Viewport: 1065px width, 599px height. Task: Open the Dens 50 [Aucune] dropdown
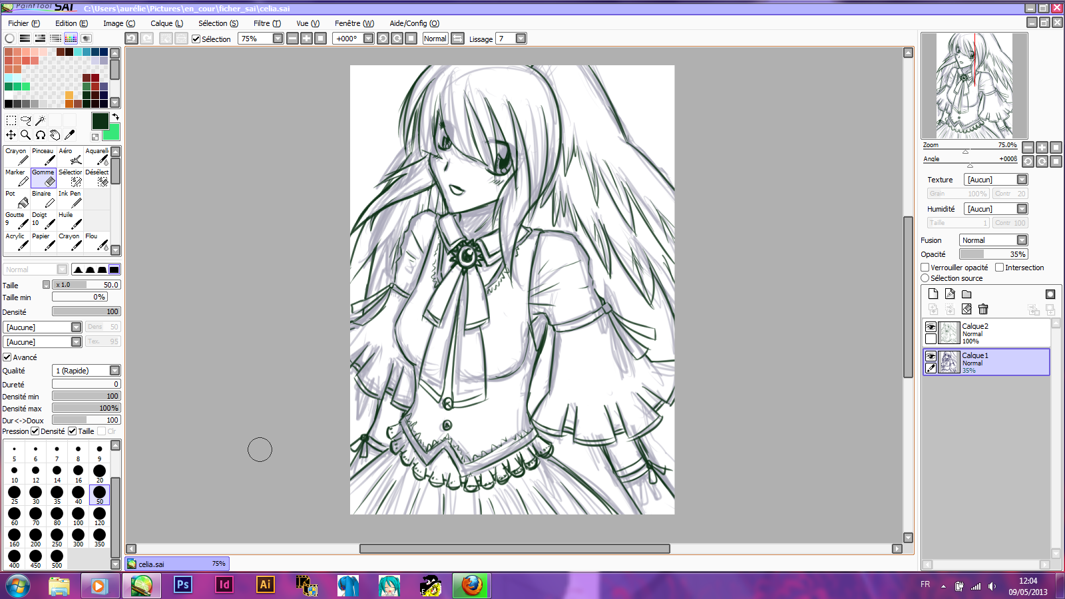76,327
